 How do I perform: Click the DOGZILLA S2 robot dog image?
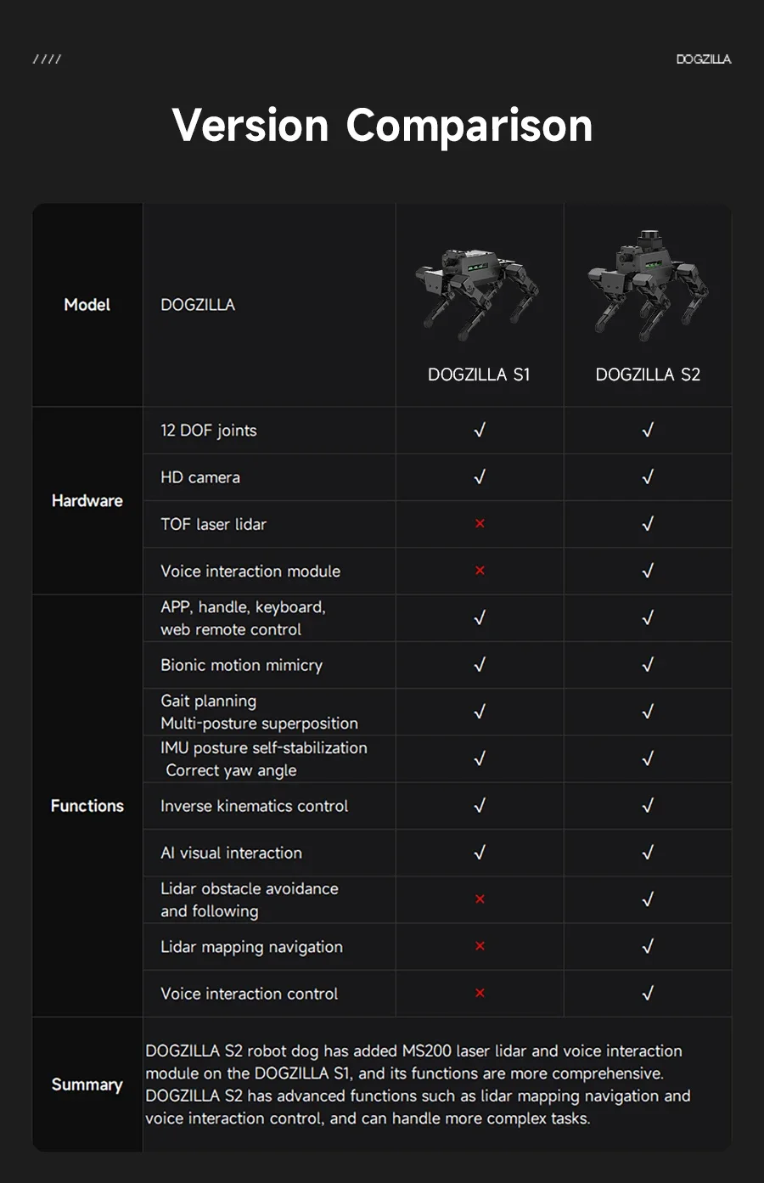pyautogui.click(x=647, y=285)
